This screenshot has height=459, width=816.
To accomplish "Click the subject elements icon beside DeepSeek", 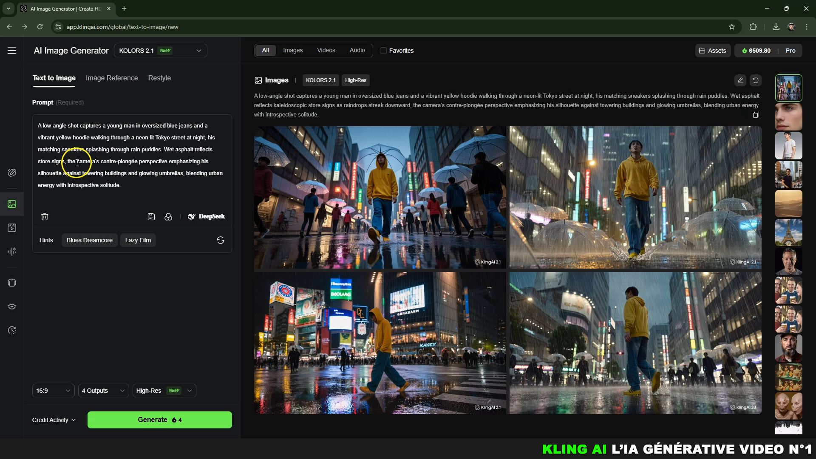I will click(x=168, y=217).
